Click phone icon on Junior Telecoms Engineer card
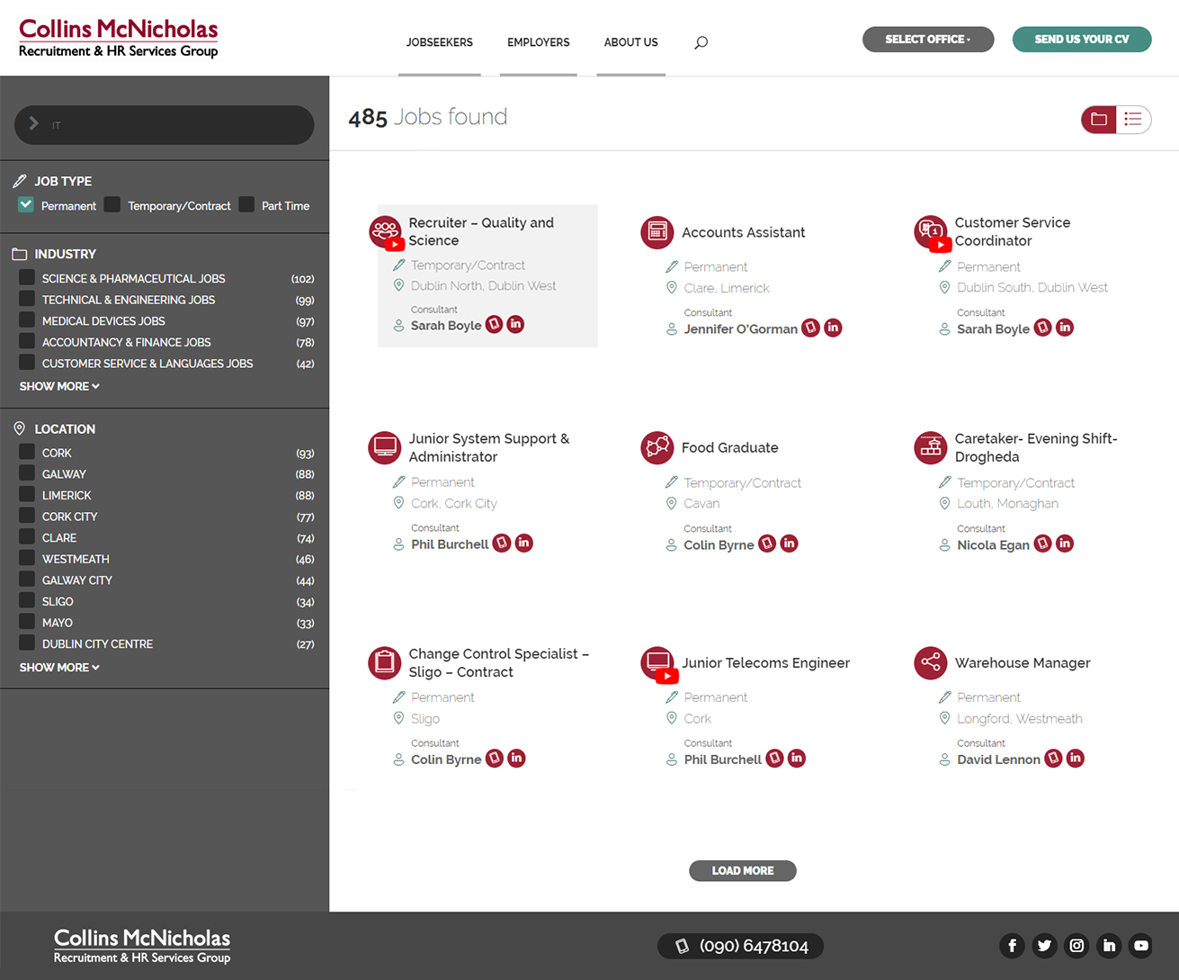Screen dimensions: 1179x980 click(774, 759)
